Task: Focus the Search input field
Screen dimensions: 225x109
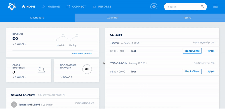Action: click(x=183, y=6)
